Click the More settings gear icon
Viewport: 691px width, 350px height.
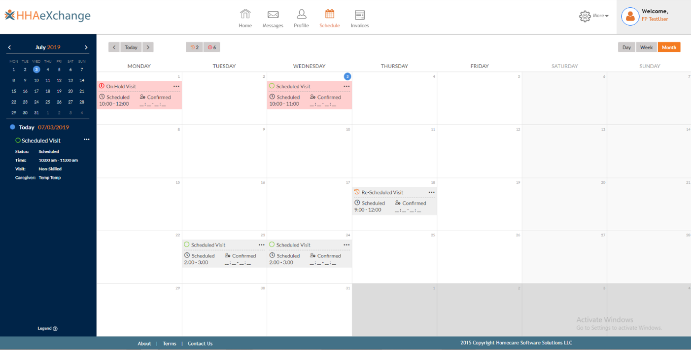pyautogui.click(x=585, y=16)
